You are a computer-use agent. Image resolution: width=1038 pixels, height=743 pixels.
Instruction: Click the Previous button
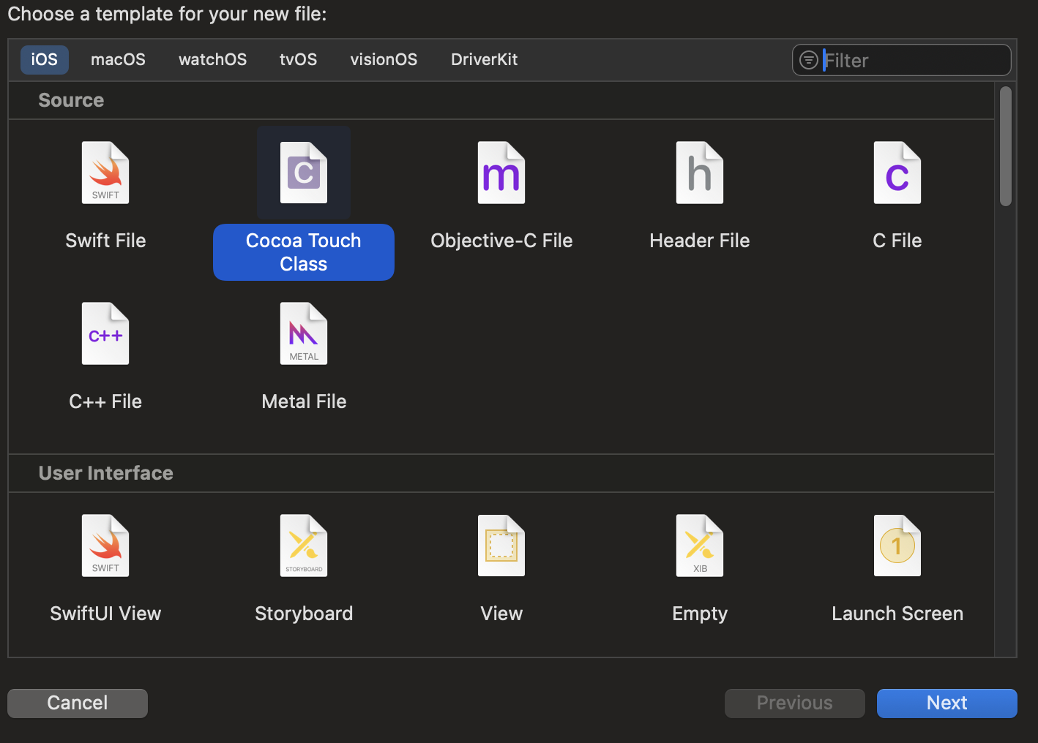(x=795, y=704)
